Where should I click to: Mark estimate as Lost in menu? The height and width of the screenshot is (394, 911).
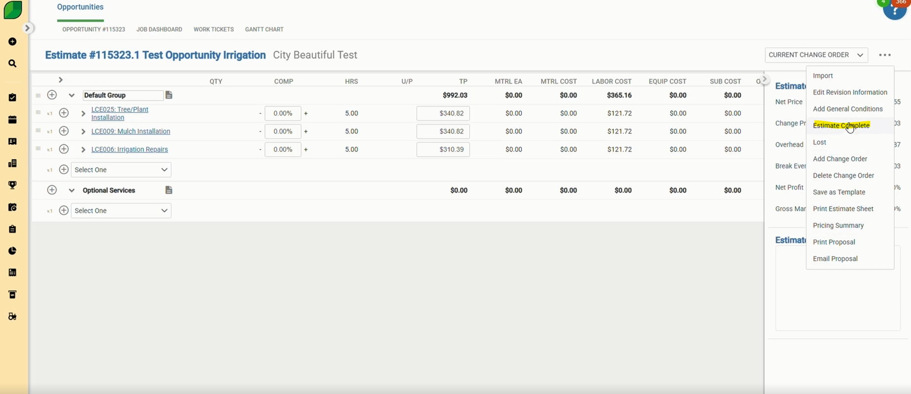coord(820,142)
